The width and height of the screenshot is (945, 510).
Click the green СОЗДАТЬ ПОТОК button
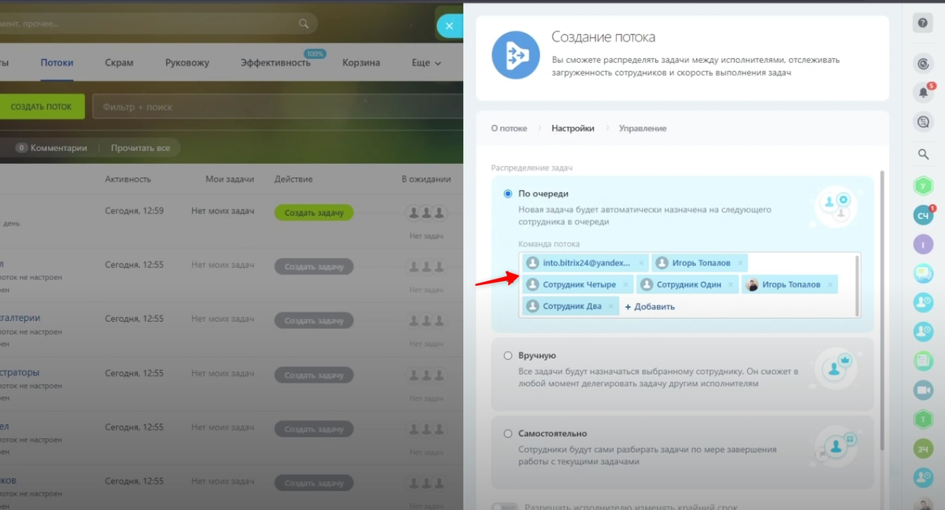click(x=41, y=107)
